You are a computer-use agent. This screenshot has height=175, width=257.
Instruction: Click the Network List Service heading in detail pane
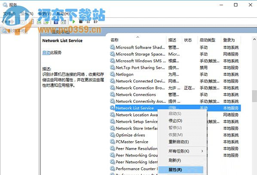pos(62,40)
